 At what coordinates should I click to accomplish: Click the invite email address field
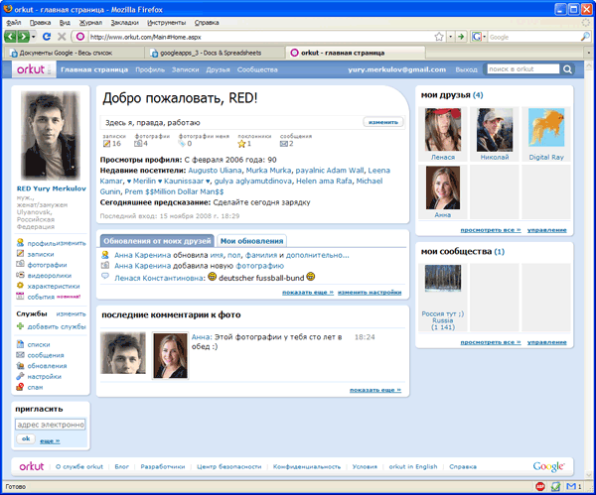point(51,425)
